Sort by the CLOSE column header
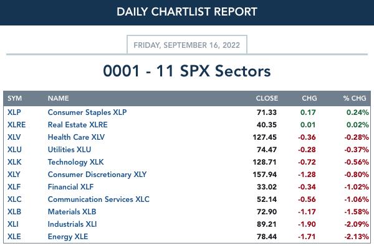374x246 pixels. pyautogui.click(x=267, y=98)
